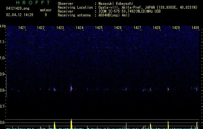Screen dimensions: 203x129
Task: Click the 1430 time marker
Action: (195, 28)
